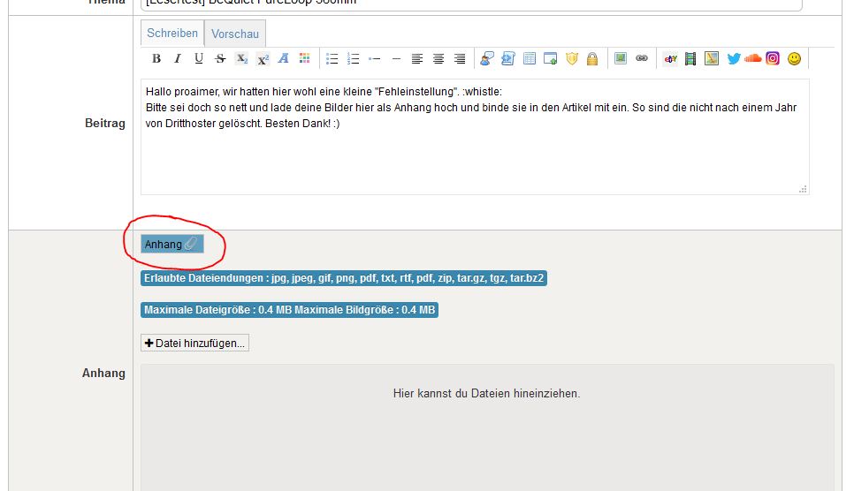854x491 pixels.
Task: Select the Schreiben tab
Action: click(172, 34)
